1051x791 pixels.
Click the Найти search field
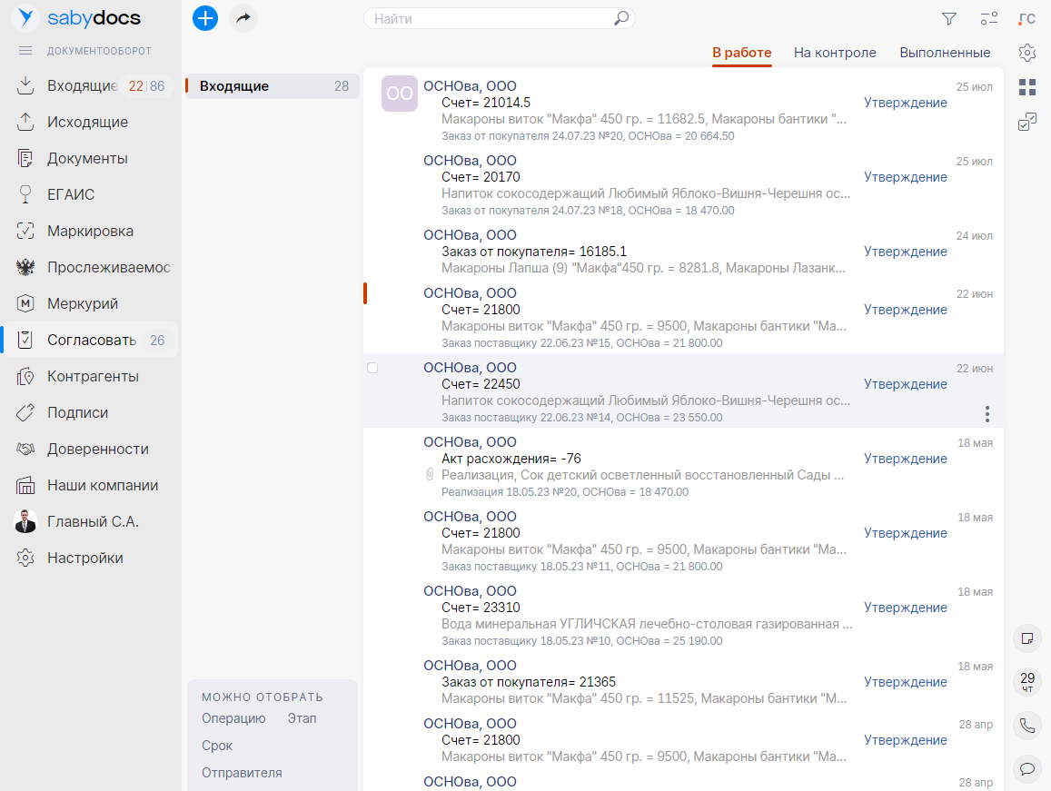point(491,18)
